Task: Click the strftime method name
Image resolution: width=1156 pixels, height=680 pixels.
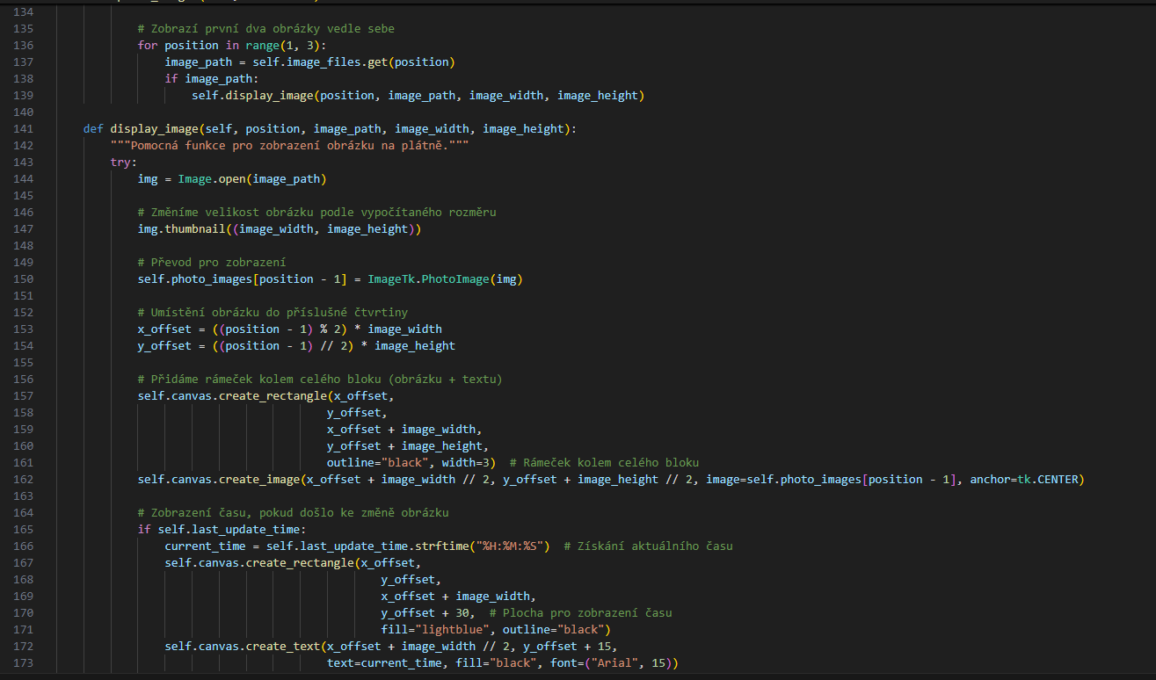Action: click(x=445, y=546)
